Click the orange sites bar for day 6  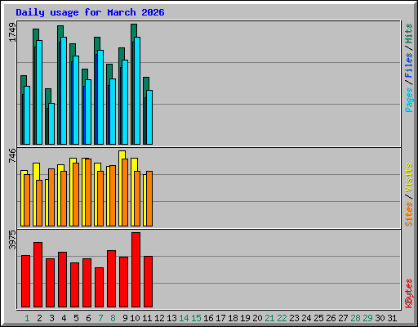pyautogui.click(x=88, y=193)
